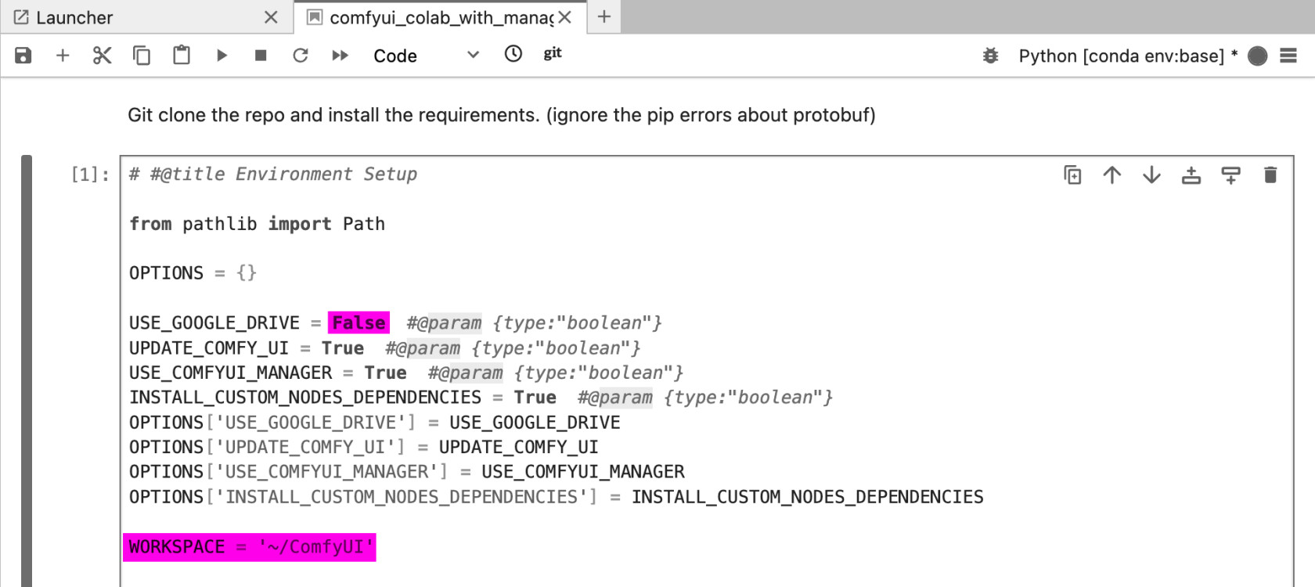Click the OPTIONS['USE_COMFYUI_MANAGER'] assignment line
Image resolution: width=1315 pixels, height=587 pixels.
(x=406, y=472)
